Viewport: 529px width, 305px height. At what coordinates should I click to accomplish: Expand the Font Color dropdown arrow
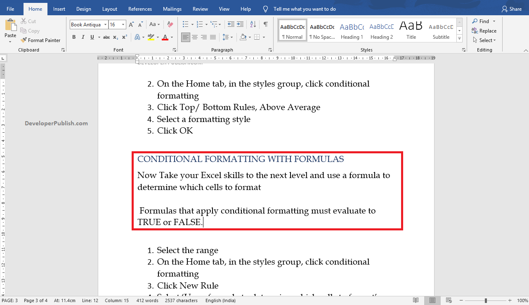[x=171, y=37]
